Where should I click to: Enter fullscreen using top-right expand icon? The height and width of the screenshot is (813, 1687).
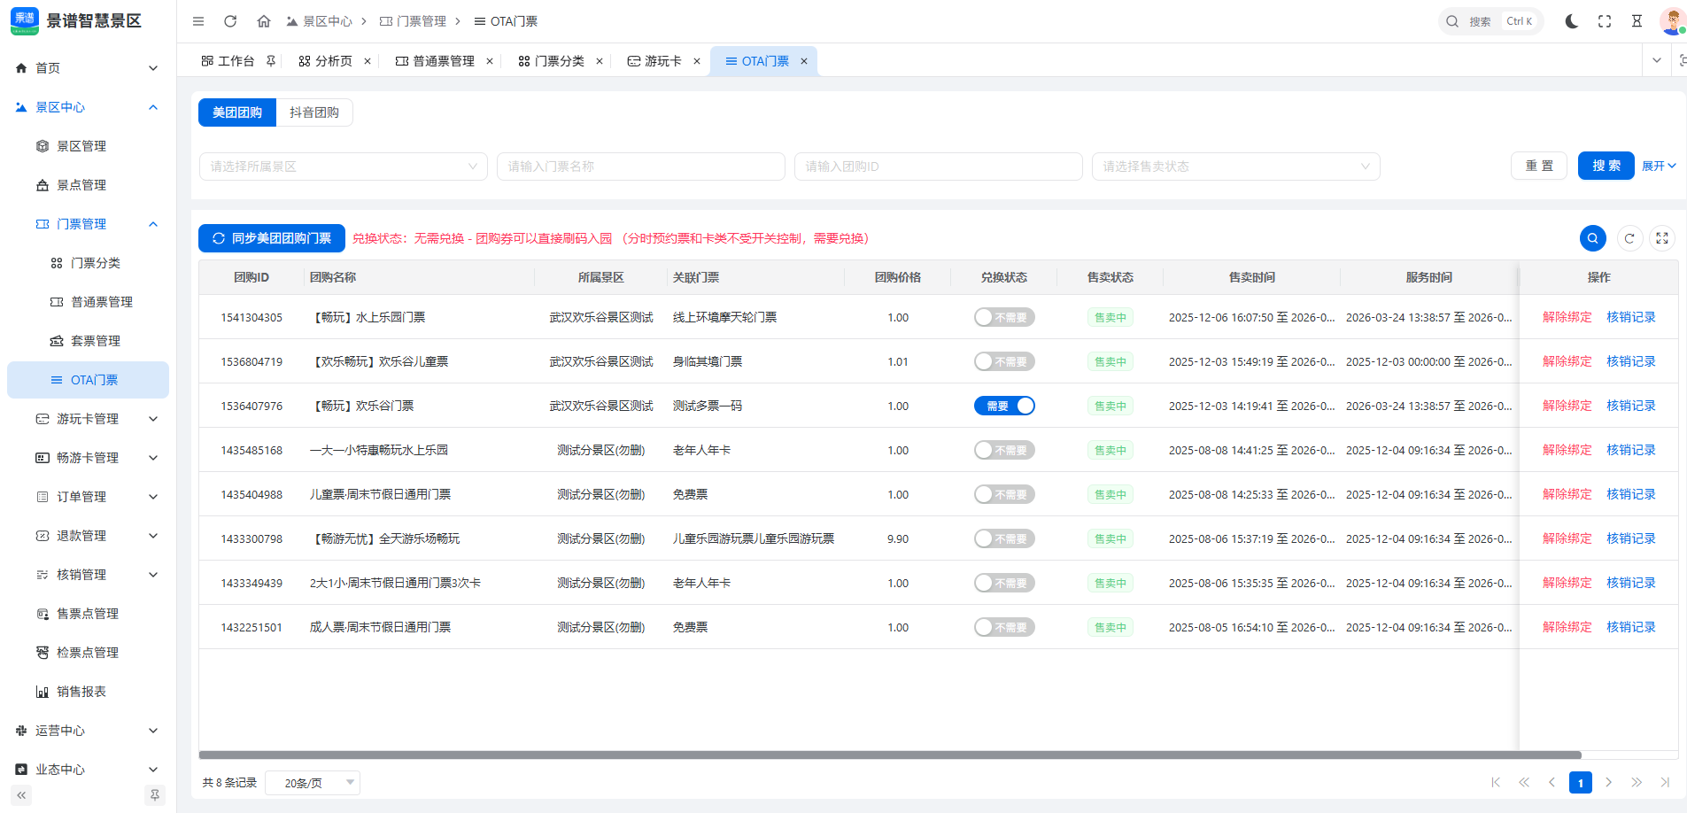point(1605,21)
